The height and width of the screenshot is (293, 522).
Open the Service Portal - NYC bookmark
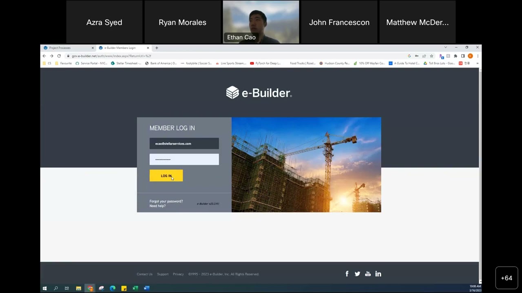[x=91, y=63]
